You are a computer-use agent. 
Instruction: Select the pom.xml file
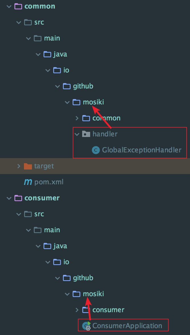[49, 182]
